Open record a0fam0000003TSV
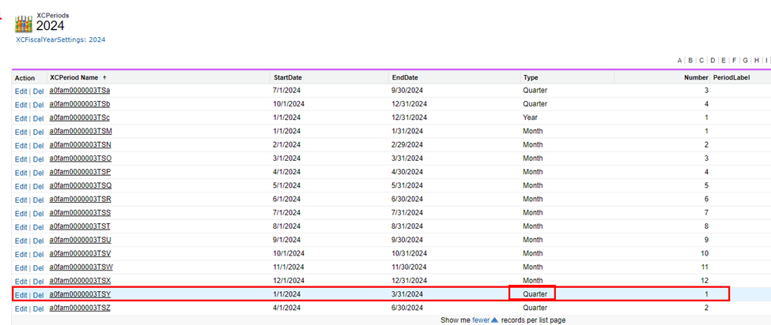This screenshot has width=771, height=325. [81, 253]
